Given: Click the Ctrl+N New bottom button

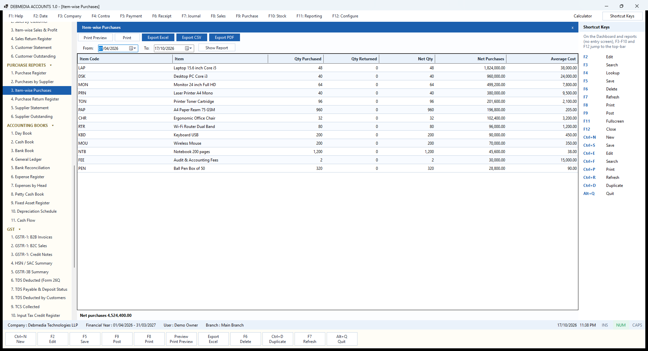Looking at the screenshot, I should point(20,339).
